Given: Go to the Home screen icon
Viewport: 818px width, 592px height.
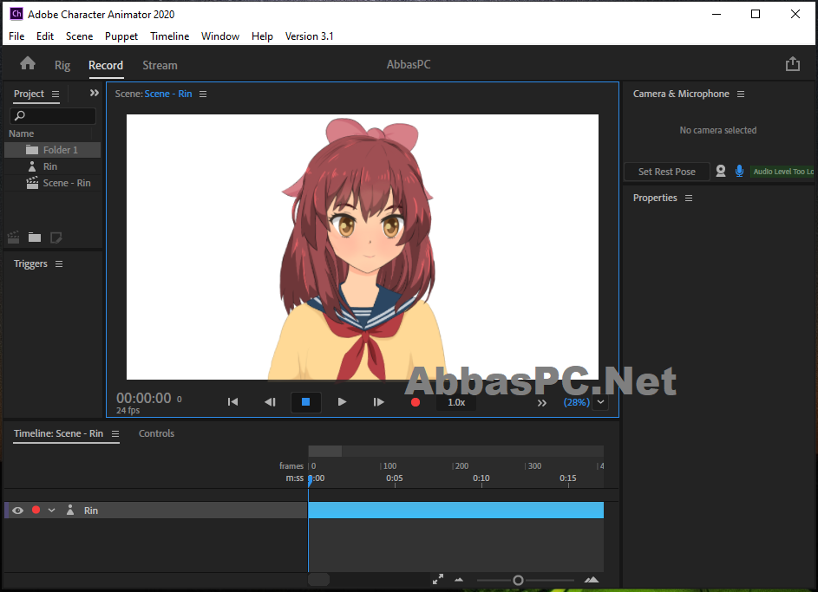Looking at the screenshot, I should tap(28, 63).
